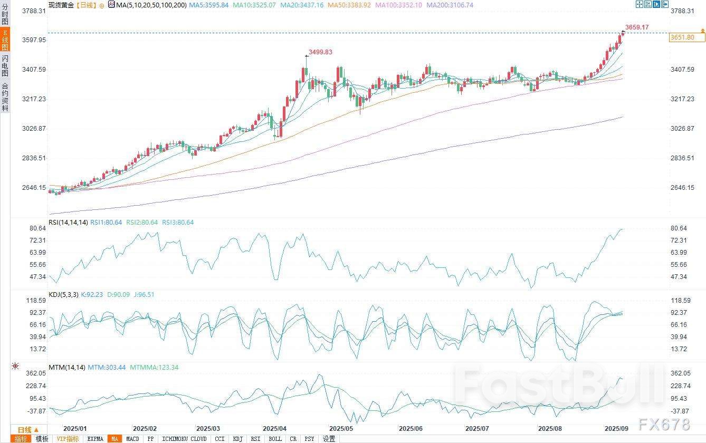
Task: Click the MA200 purple legend value
Action: click(450, 5)
